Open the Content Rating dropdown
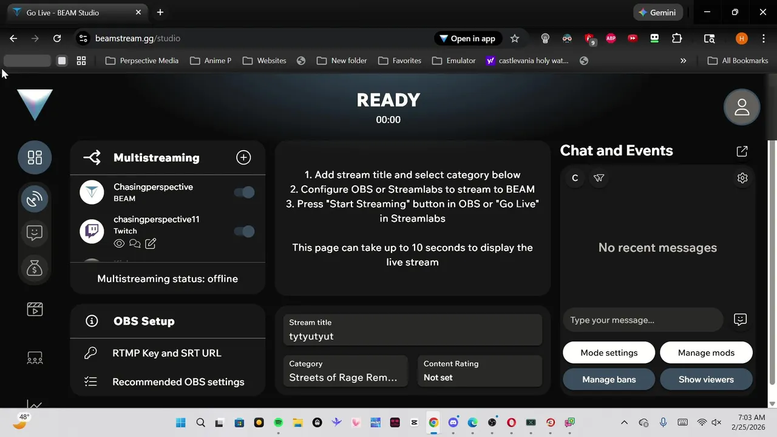777x437 pixels. point(480,371)
